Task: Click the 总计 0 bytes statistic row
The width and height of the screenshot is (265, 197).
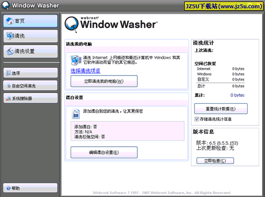Action: (x=221, y=86)
